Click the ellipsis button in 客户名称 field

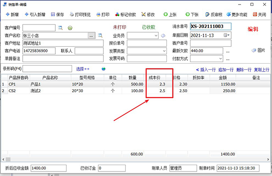(92, 36)
